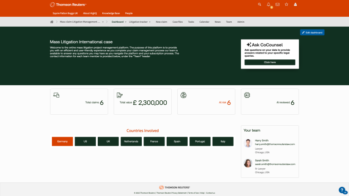Click the £ 2,300,000 total value
This screenshot has width=349, height=196.
point(150,103)
